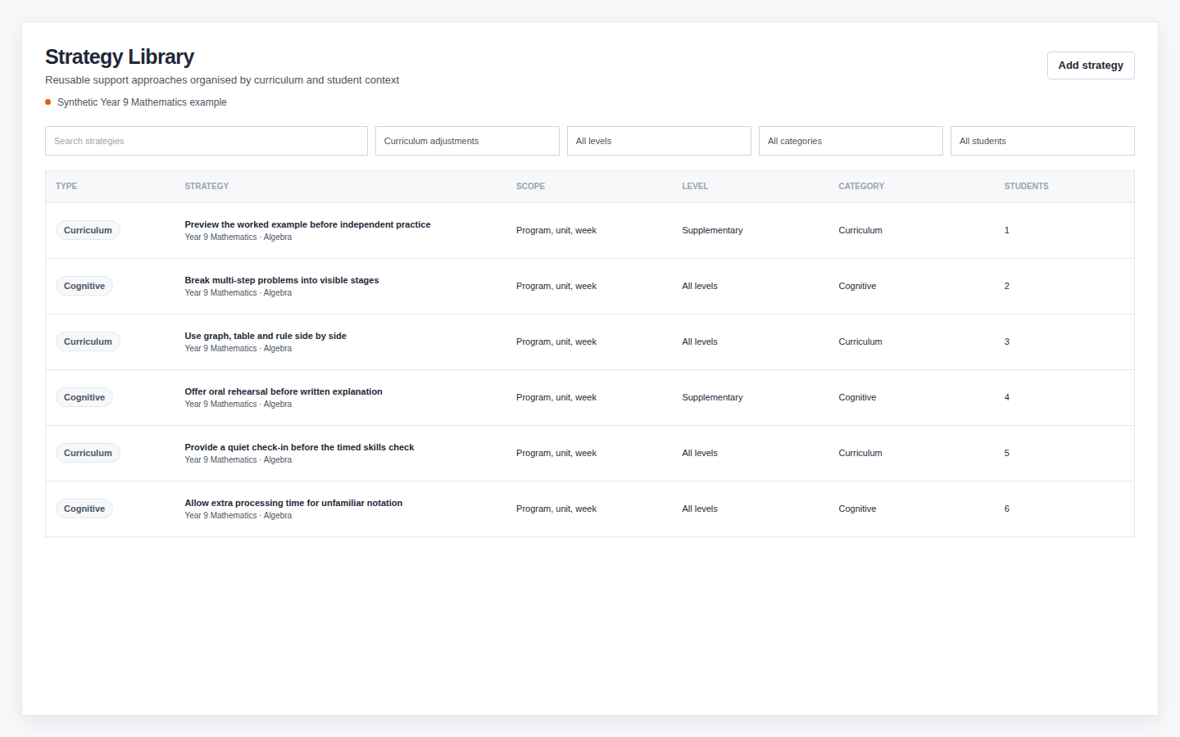1180x737 pixels.
Task: Open the All levels filter dropdown
Action: (x=659, y=141)
